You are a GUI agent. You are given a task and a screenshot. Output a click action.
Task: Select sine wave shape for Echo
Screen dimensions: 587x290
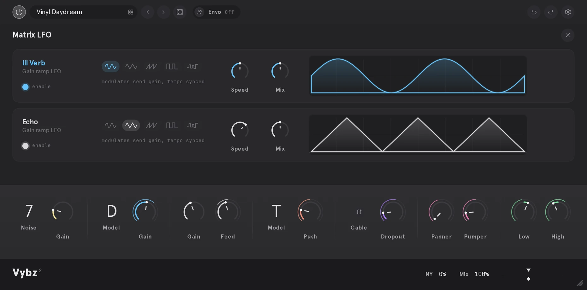tap(110, 126)
